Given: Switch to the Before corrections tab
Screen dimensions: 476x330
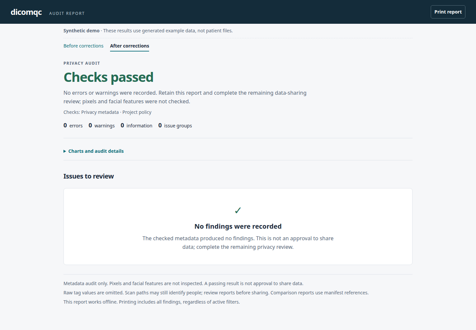Looking at the screenshot, I should [x=83, y=46].
